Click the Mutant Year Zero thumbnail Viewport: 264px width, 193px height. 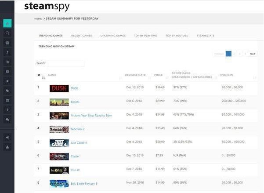59,116
